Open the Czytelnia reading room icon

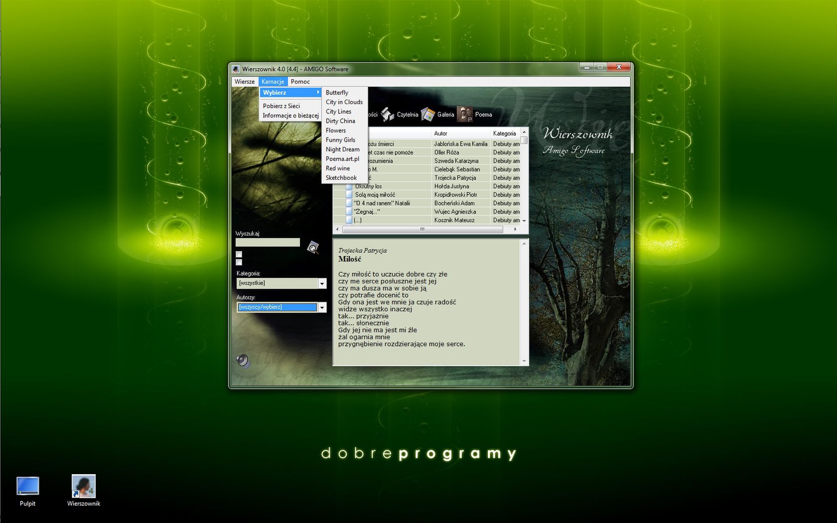388,115
